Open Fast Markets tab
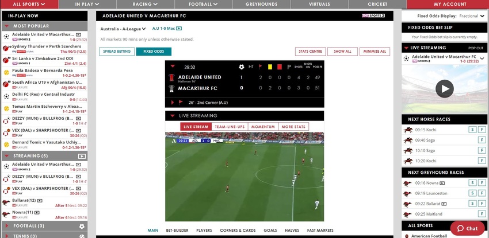Image resolution: width=489 pixels, height=238 pixels. (x=320, y=231)
